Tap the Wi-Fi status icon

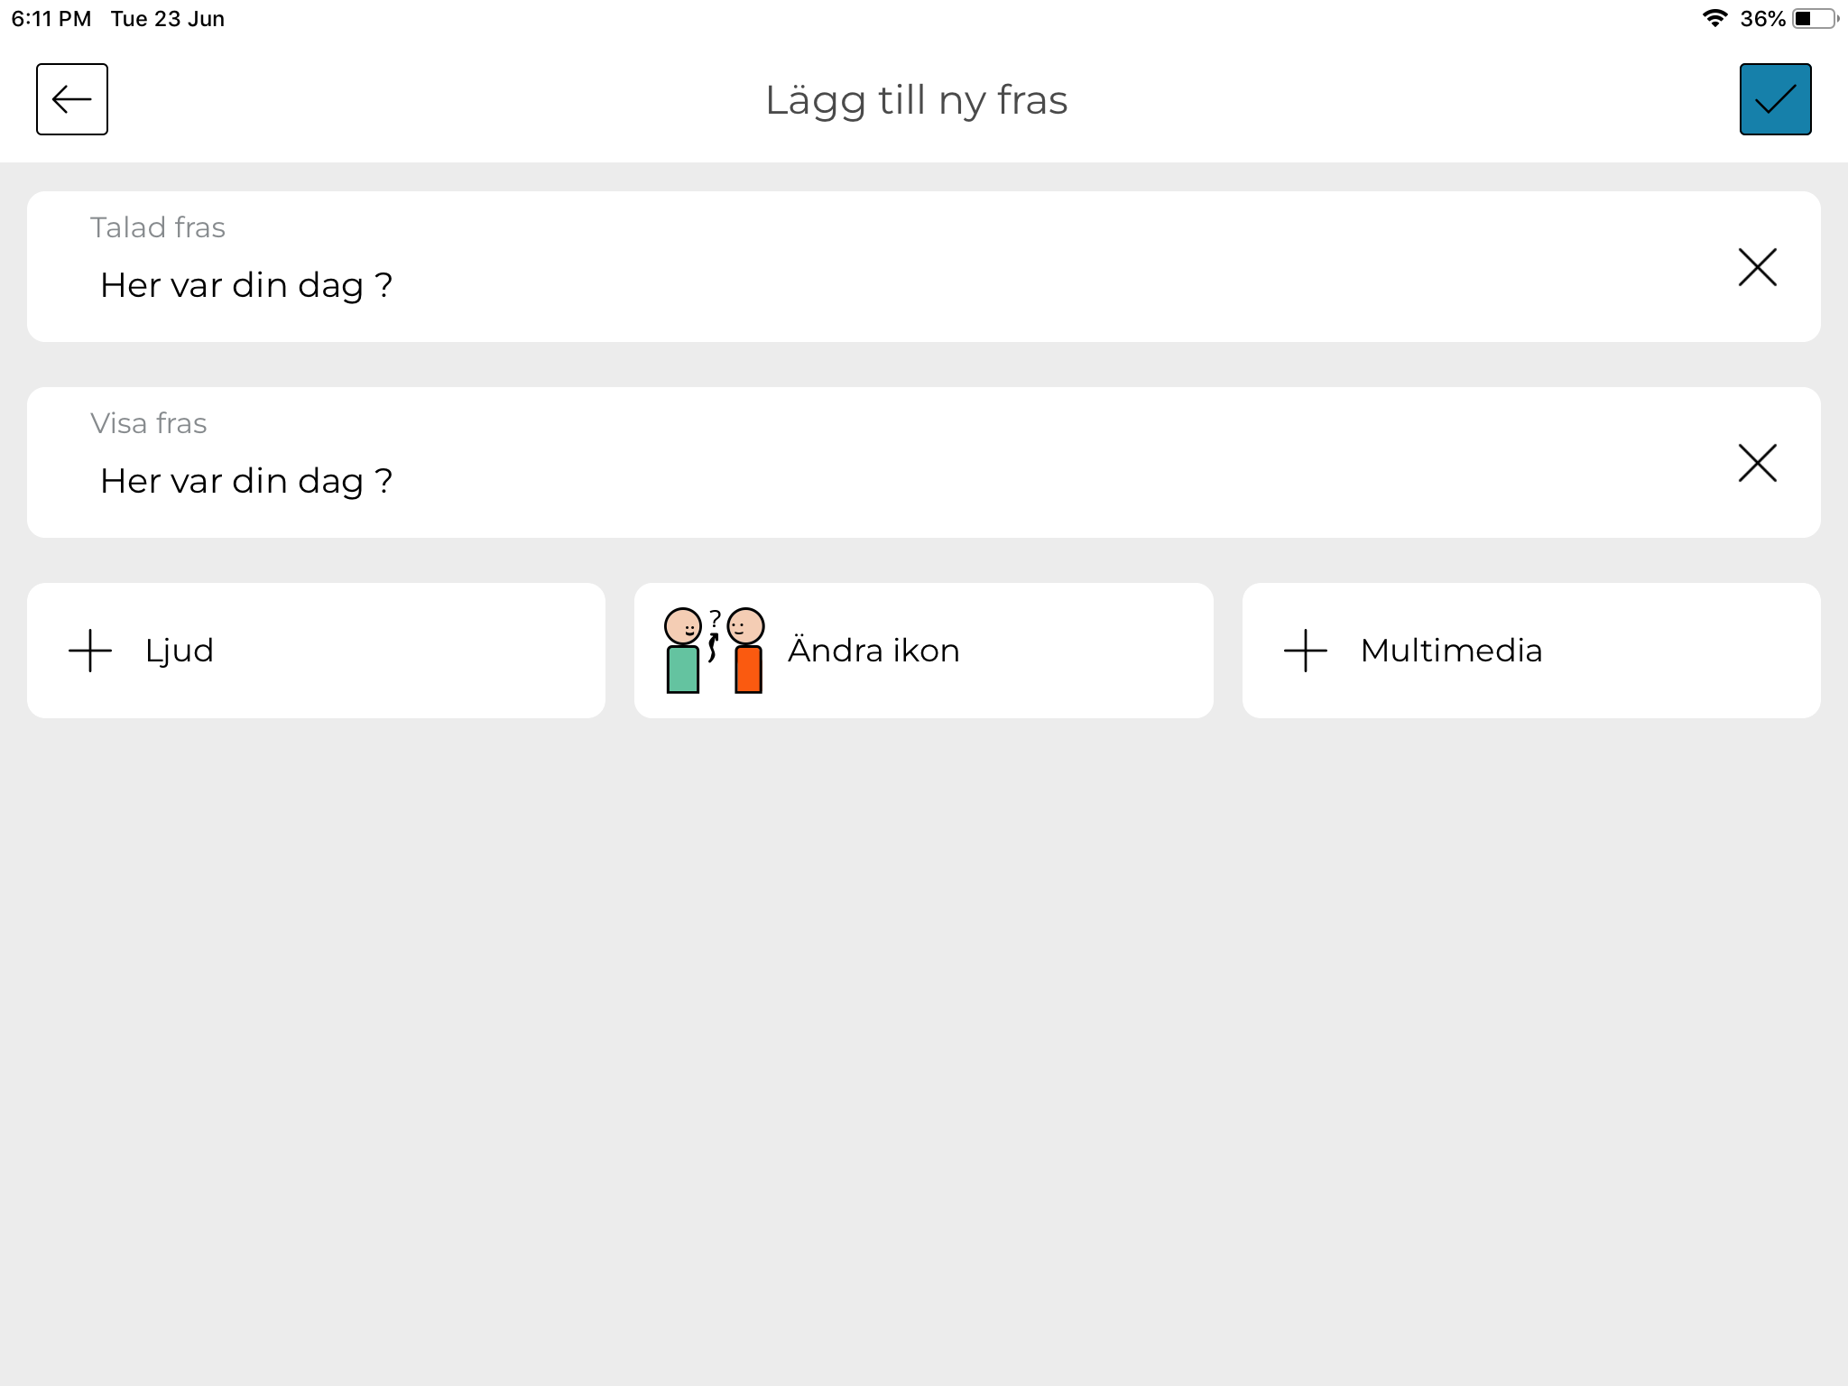pyautogui.click(x=1714, y=18)
